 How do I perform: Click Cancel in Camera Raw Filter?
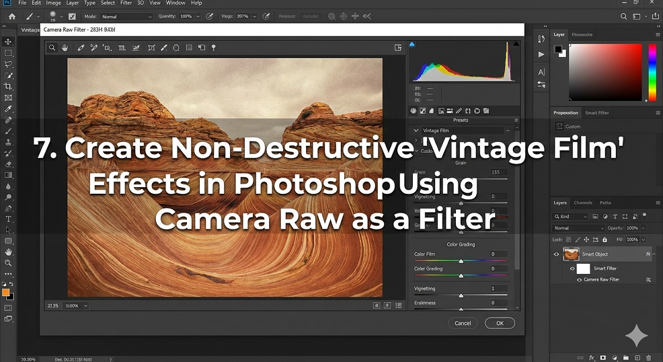463,323
